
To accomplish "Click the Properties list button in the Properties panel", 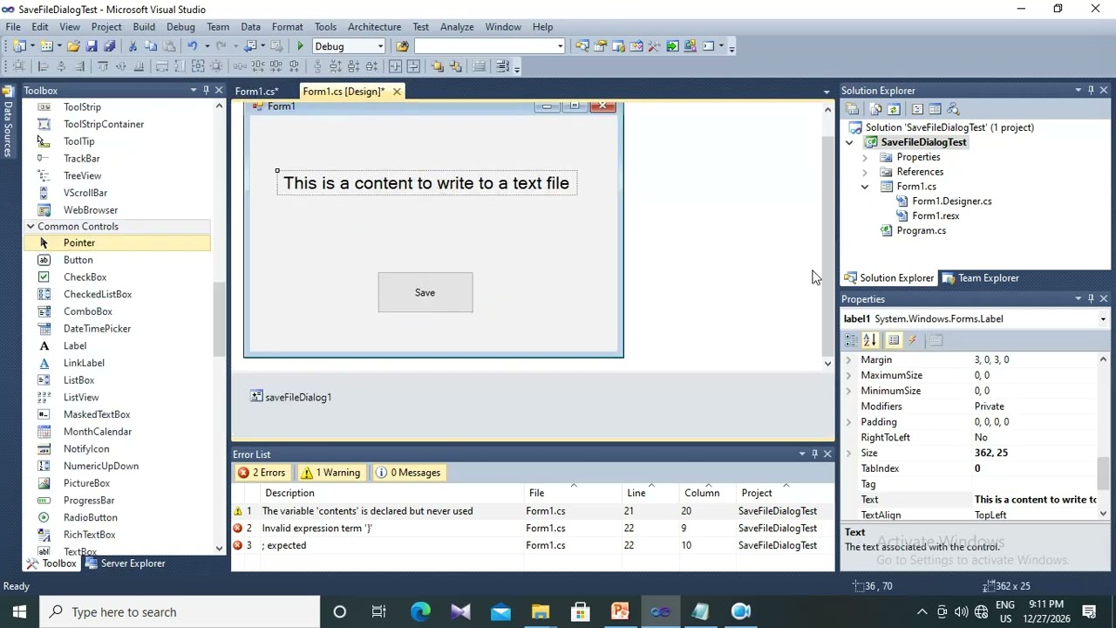I will 894,340.
